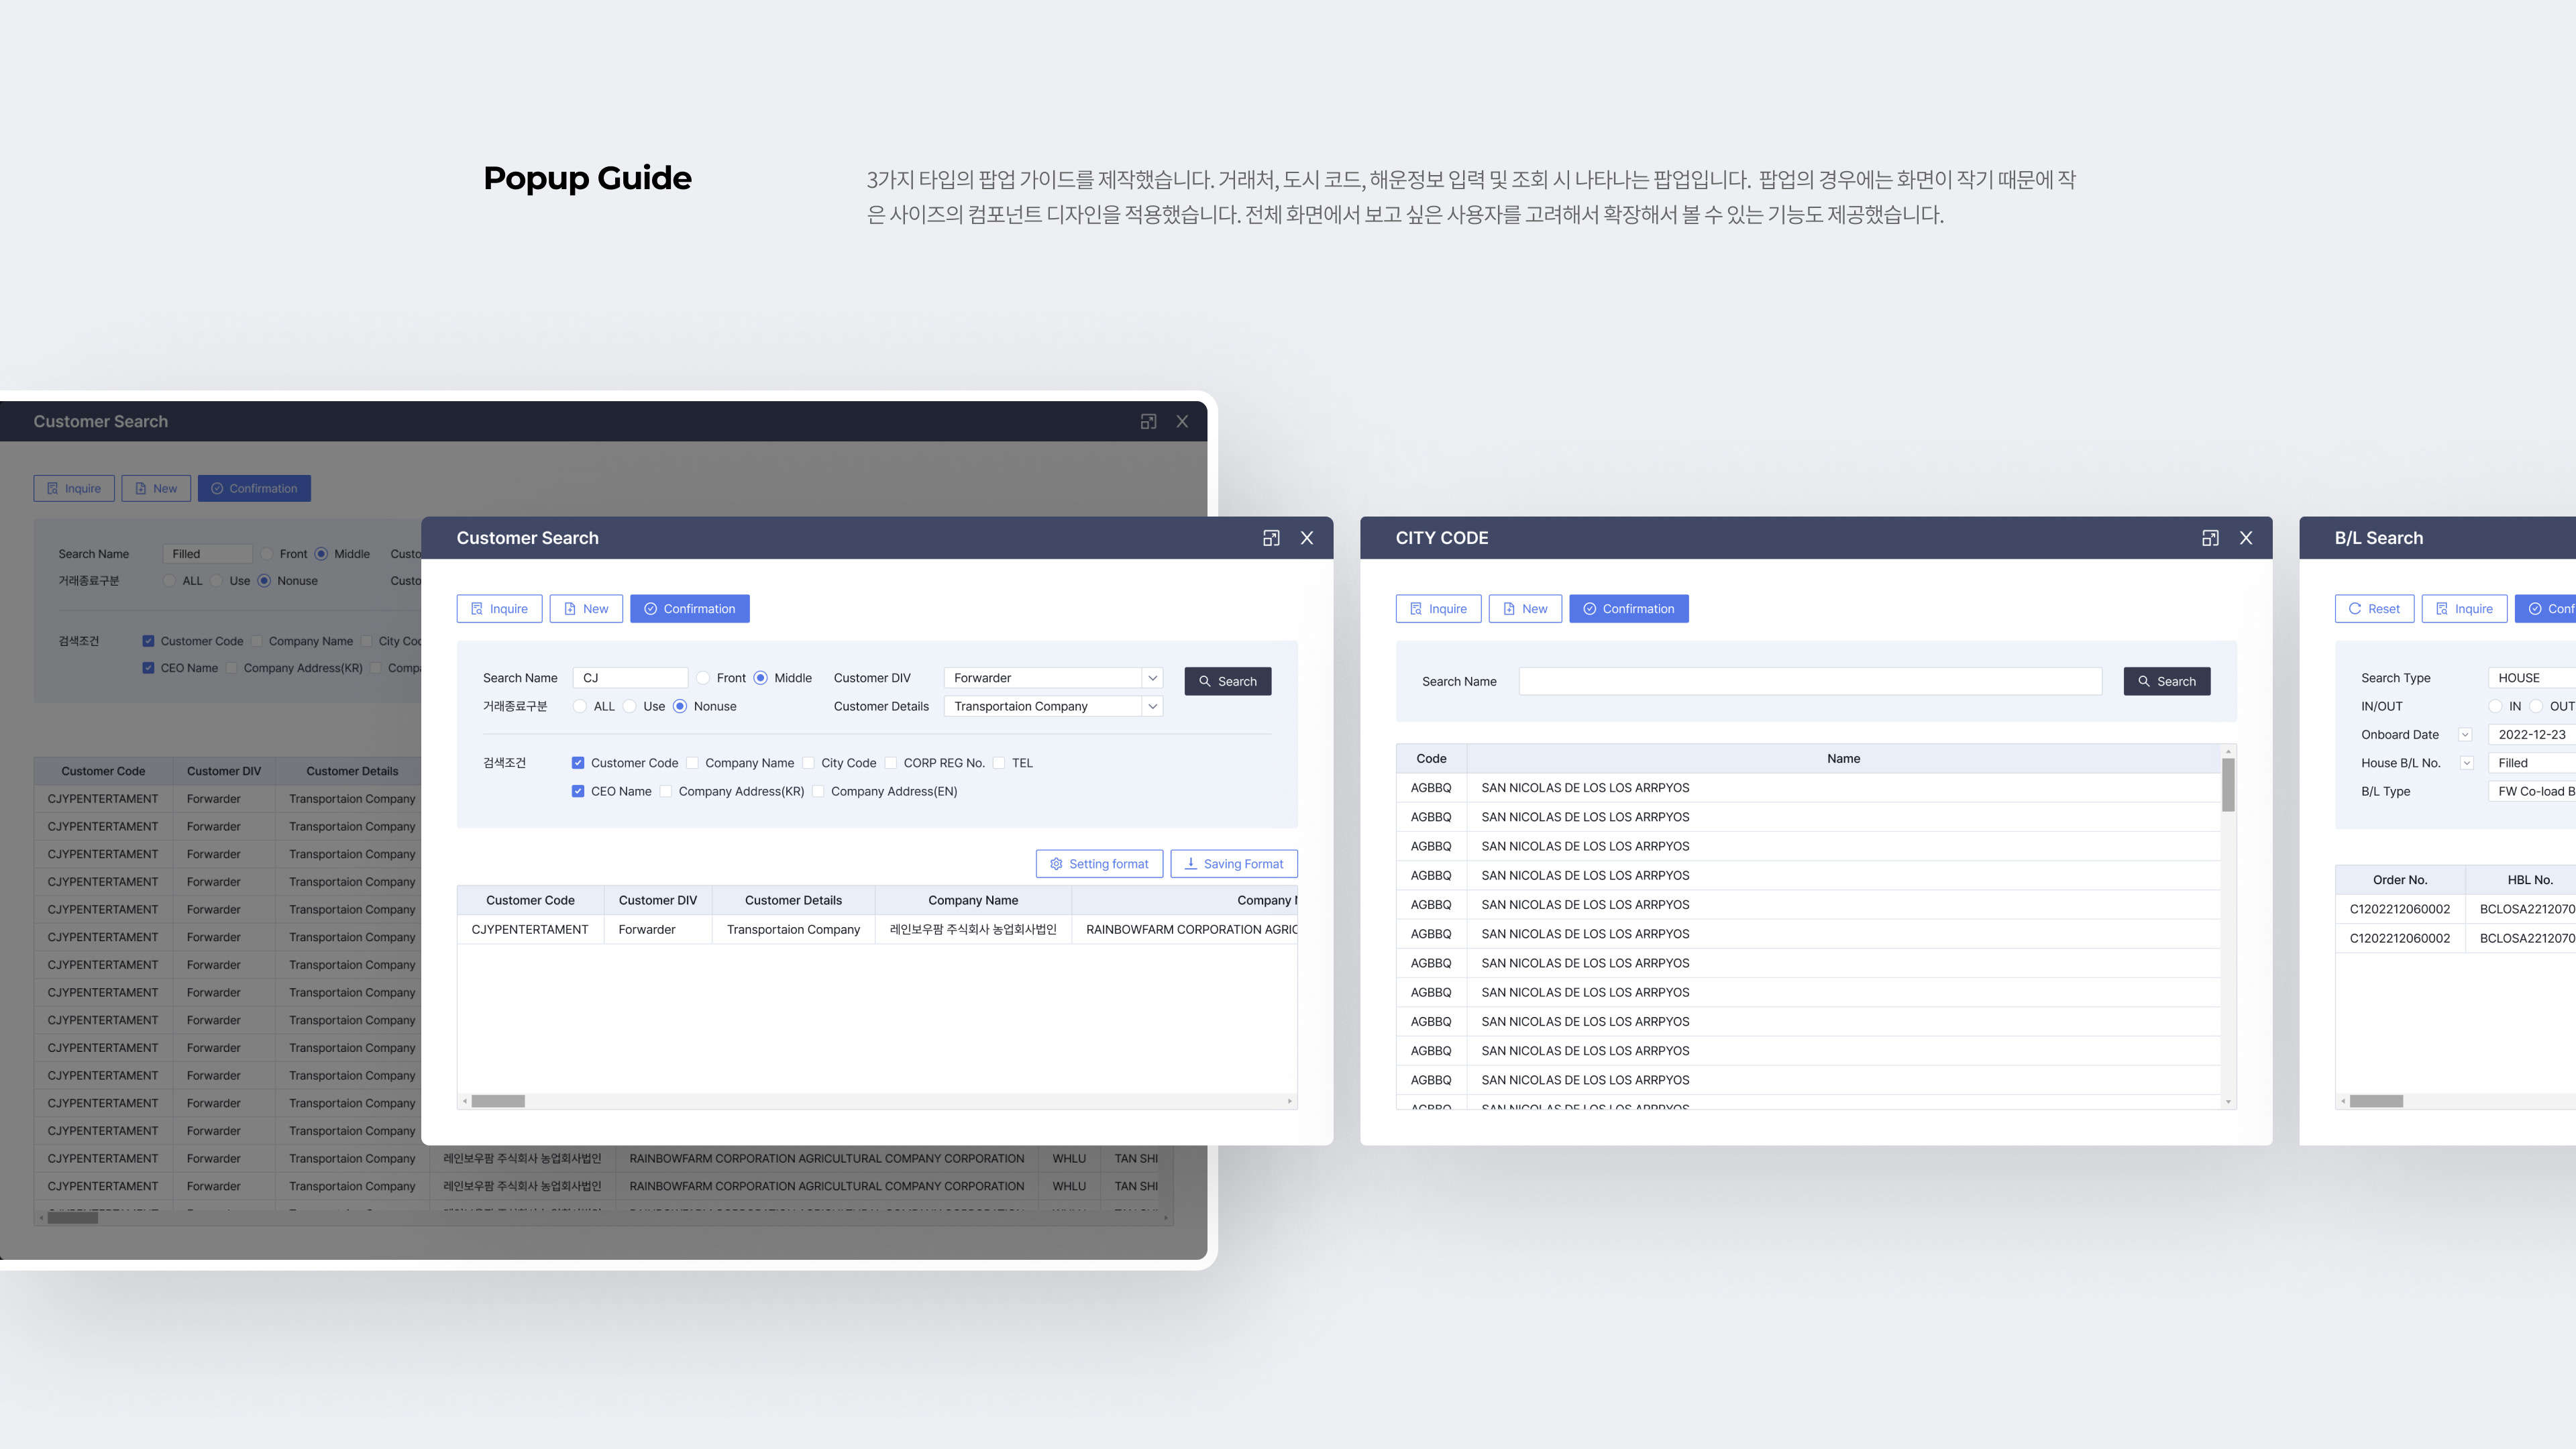2576x1449 pixels.
Task: Check the Company Address(EN) checkbox
Action: tap(818, 791)
